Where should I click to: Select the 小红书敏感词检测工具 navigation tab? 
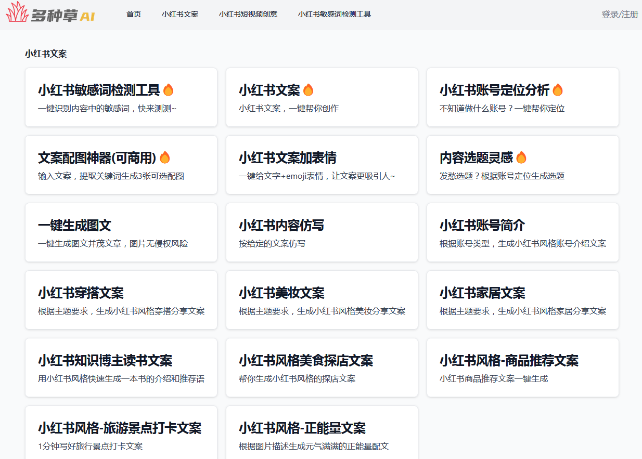coord(335,14)
